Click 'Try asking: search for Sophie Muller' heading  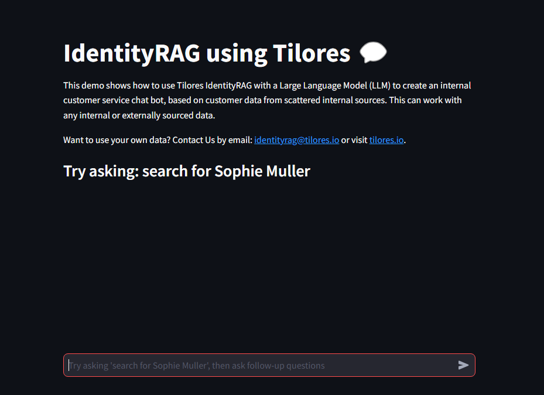point(187,171)
